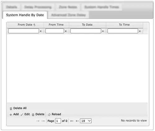The image size is (155, 131).
Task: Clear the To Time filter with x
Action: [140, 31]
